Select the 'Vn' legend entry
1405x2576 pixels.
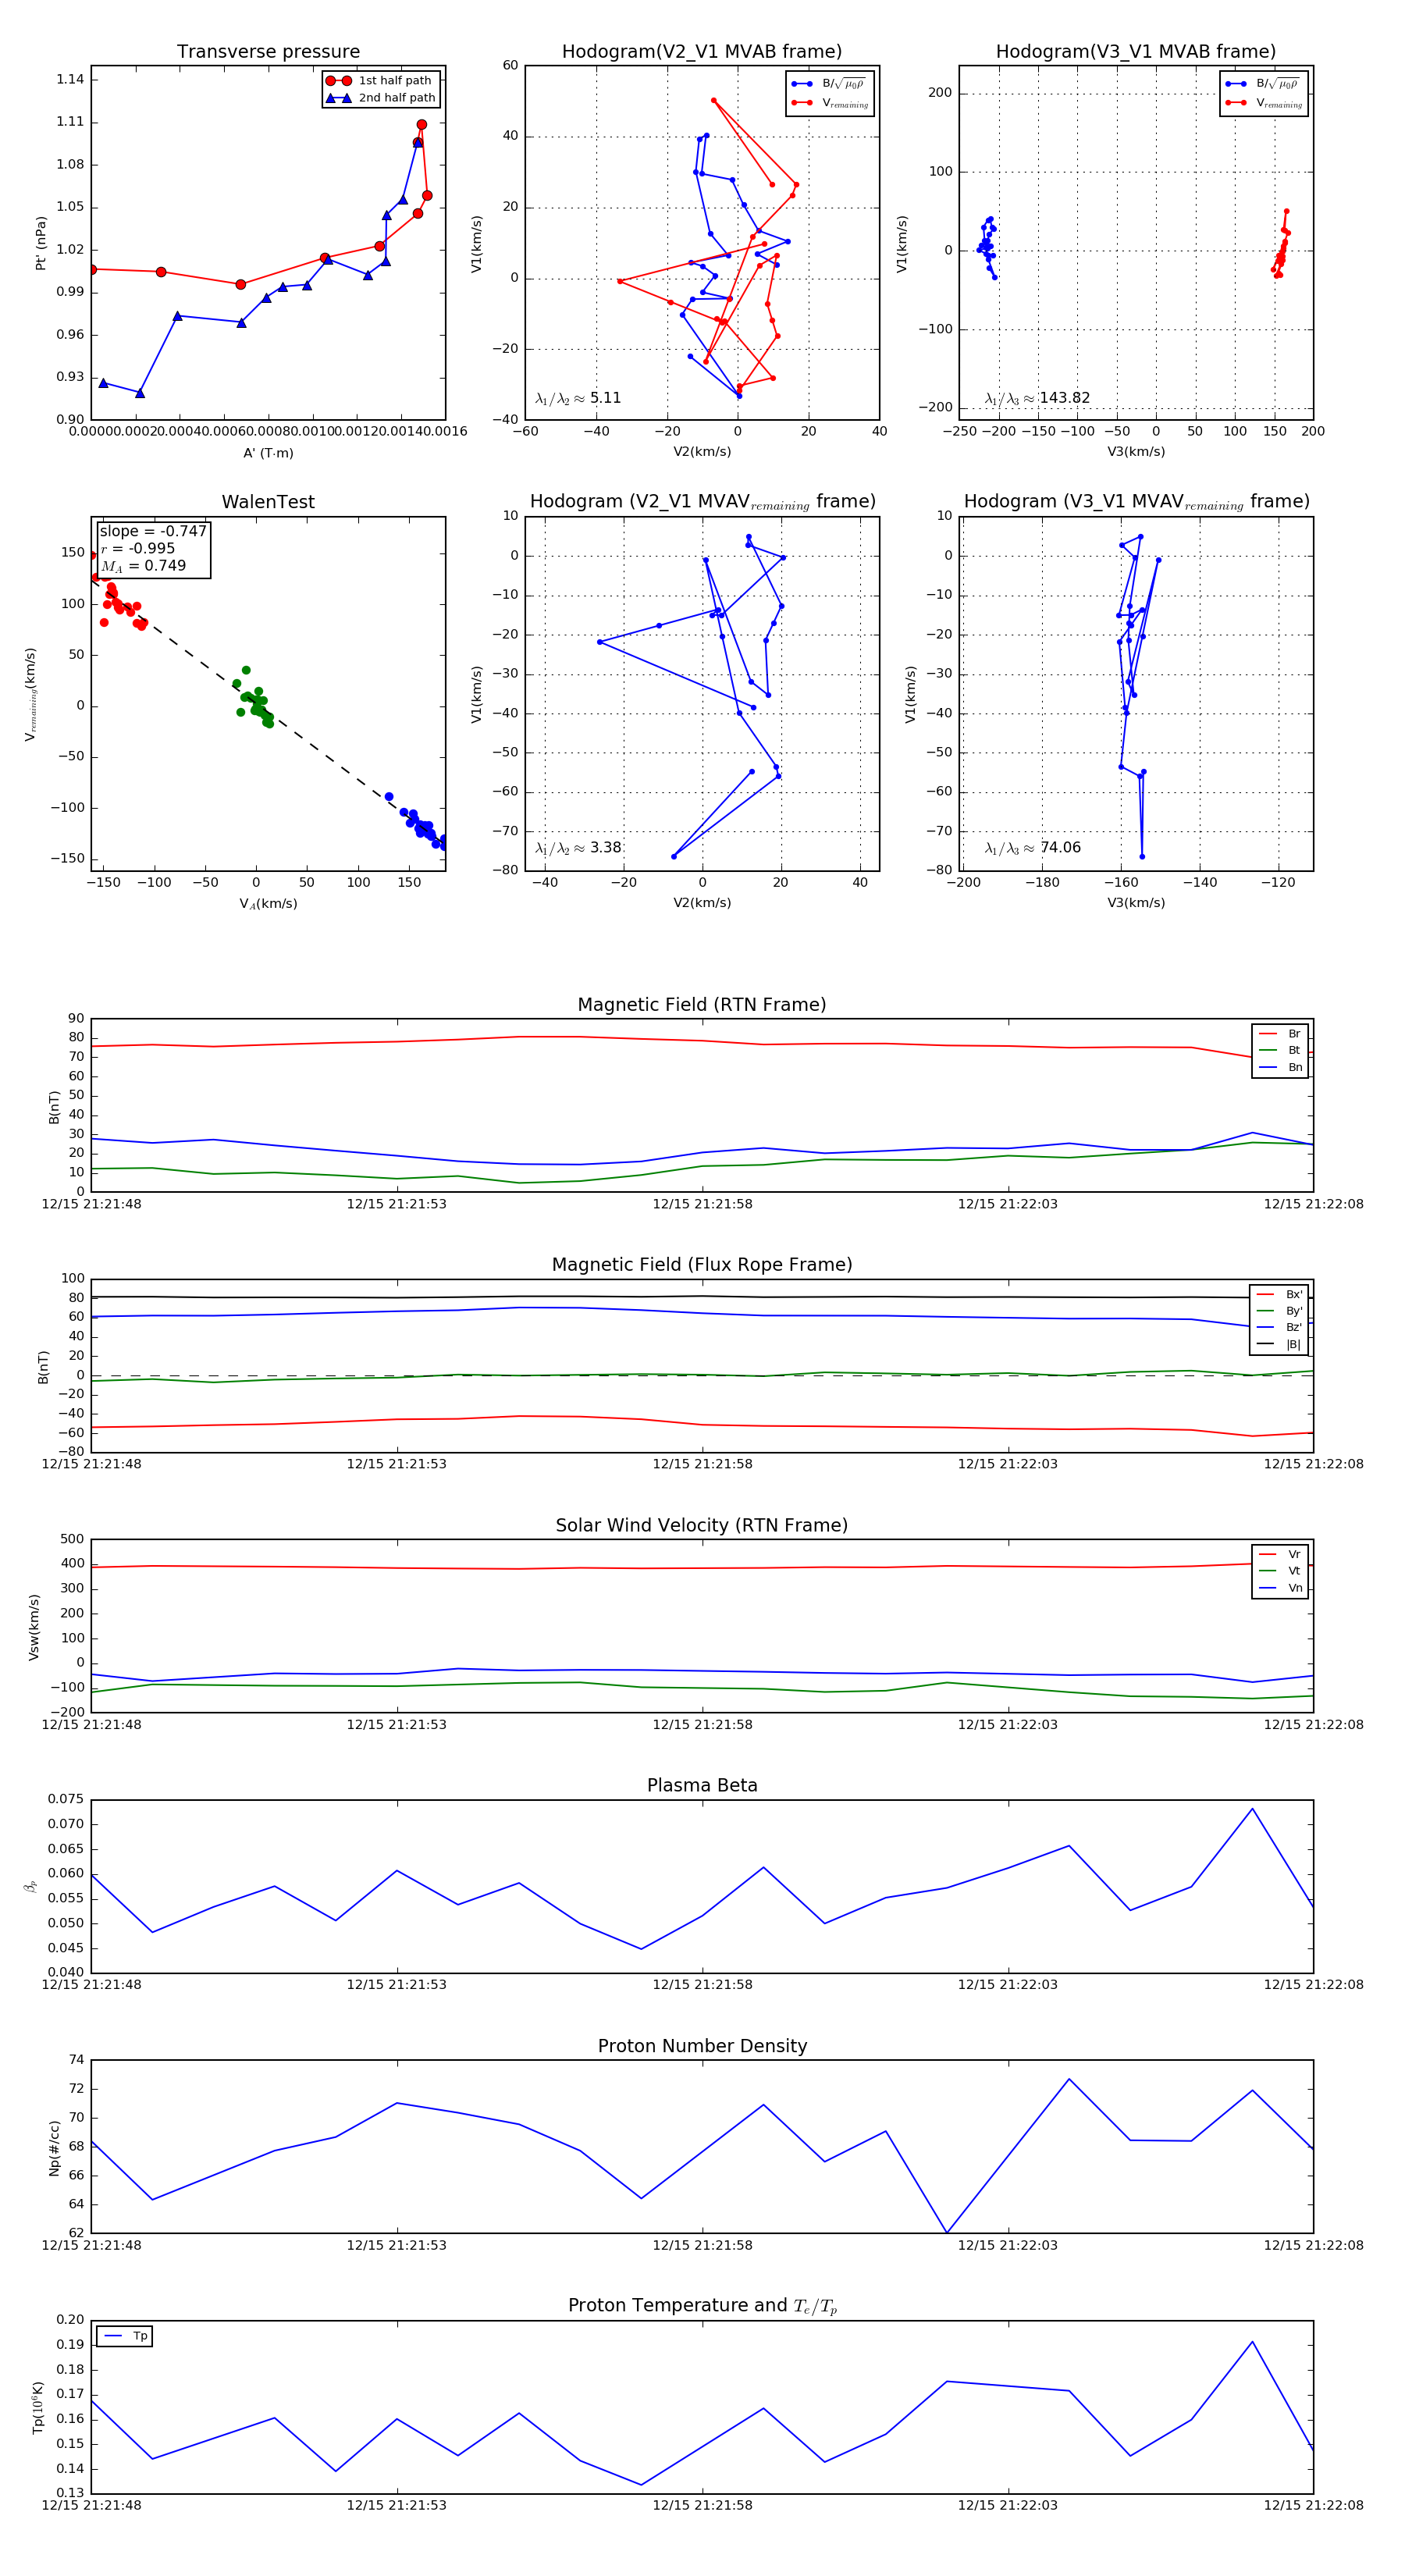tap(1280, 1588)
